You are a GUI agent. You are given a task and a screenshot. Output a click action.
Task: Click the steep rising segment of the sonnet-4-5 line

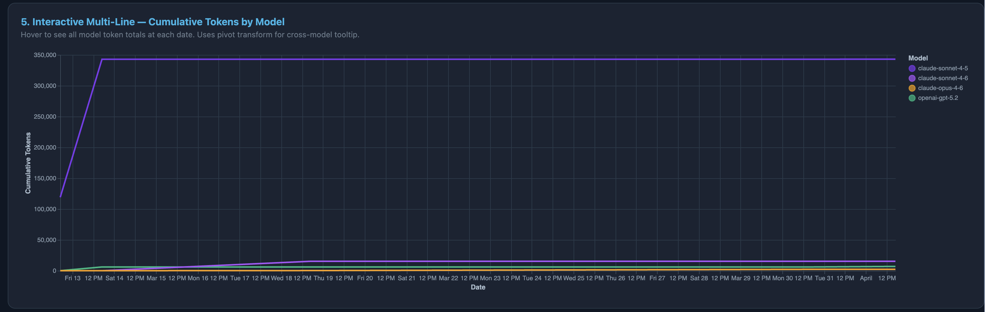(x=81, y=128)
